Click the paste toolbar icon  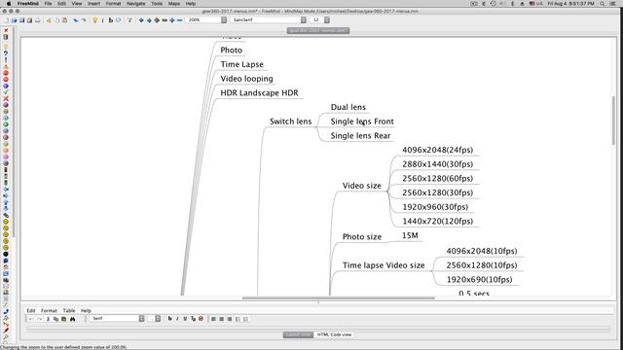coord(64,19)
